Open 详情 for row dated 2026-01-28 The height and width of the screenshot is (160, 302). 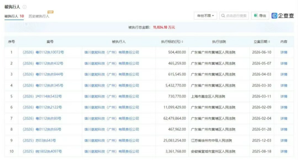[x=284, y=129]
